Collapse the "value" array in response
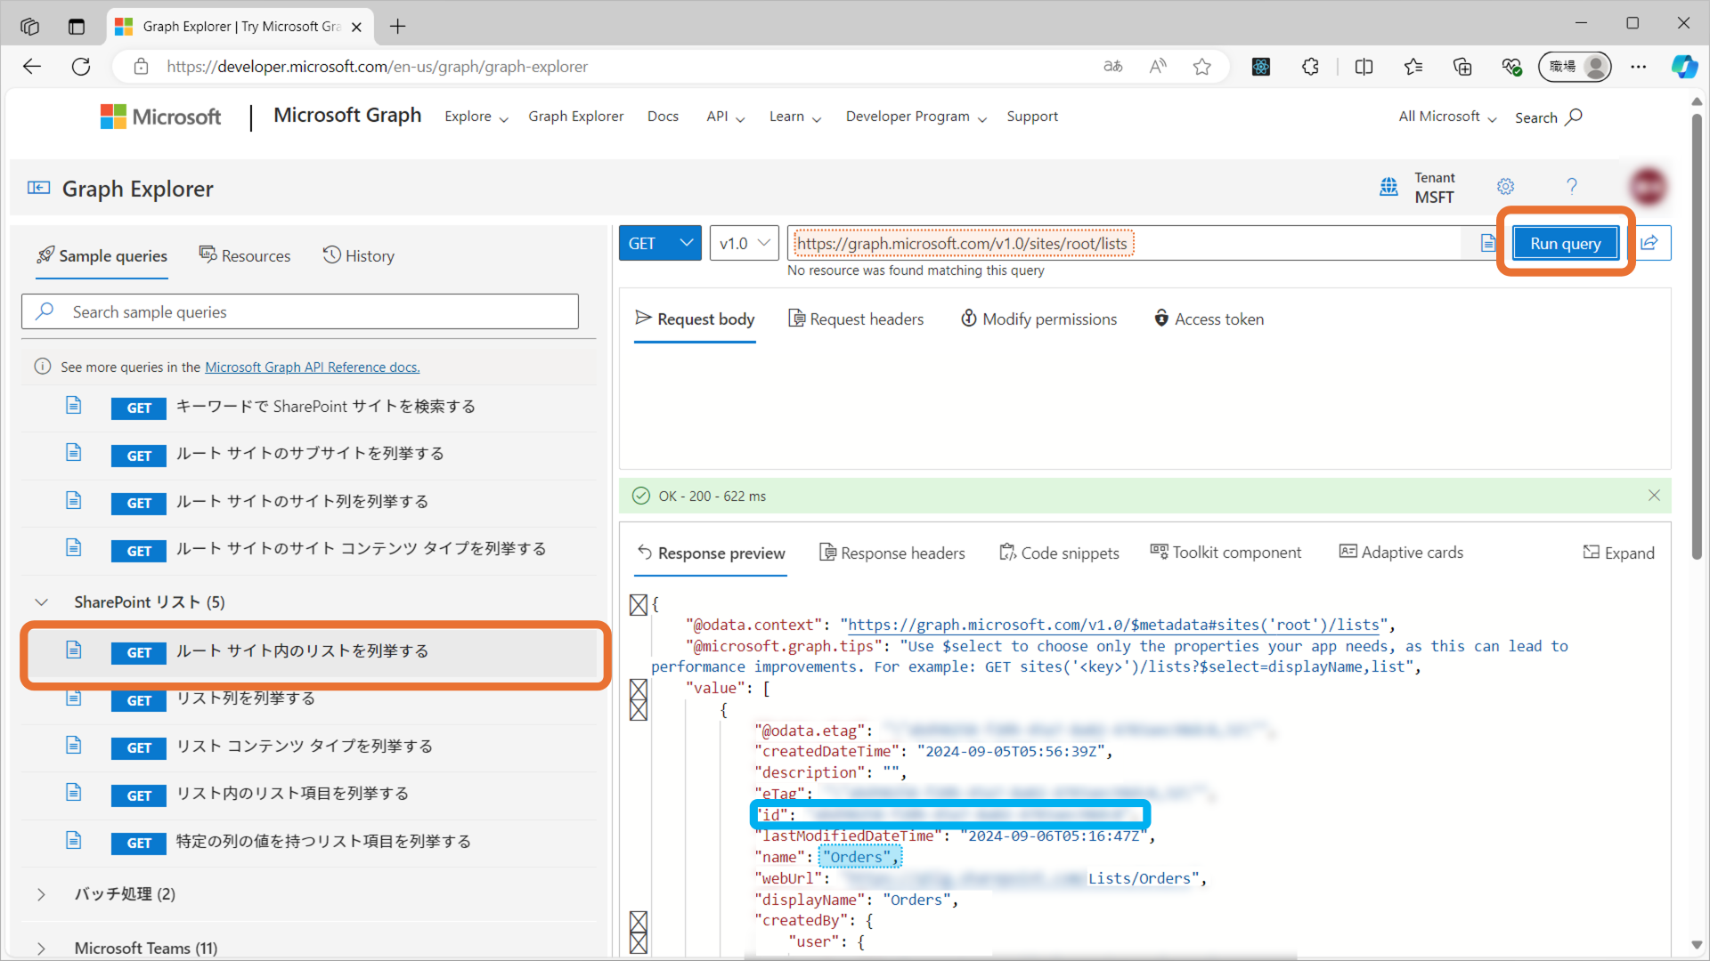 click(x=638, y=689)
